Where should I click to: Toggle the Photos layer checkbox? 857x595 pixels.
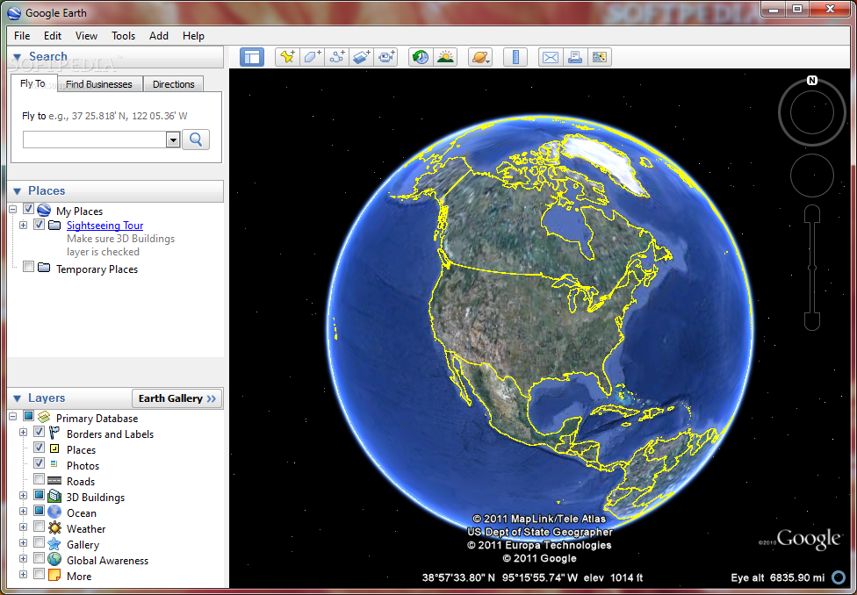[x=39, y=463]
